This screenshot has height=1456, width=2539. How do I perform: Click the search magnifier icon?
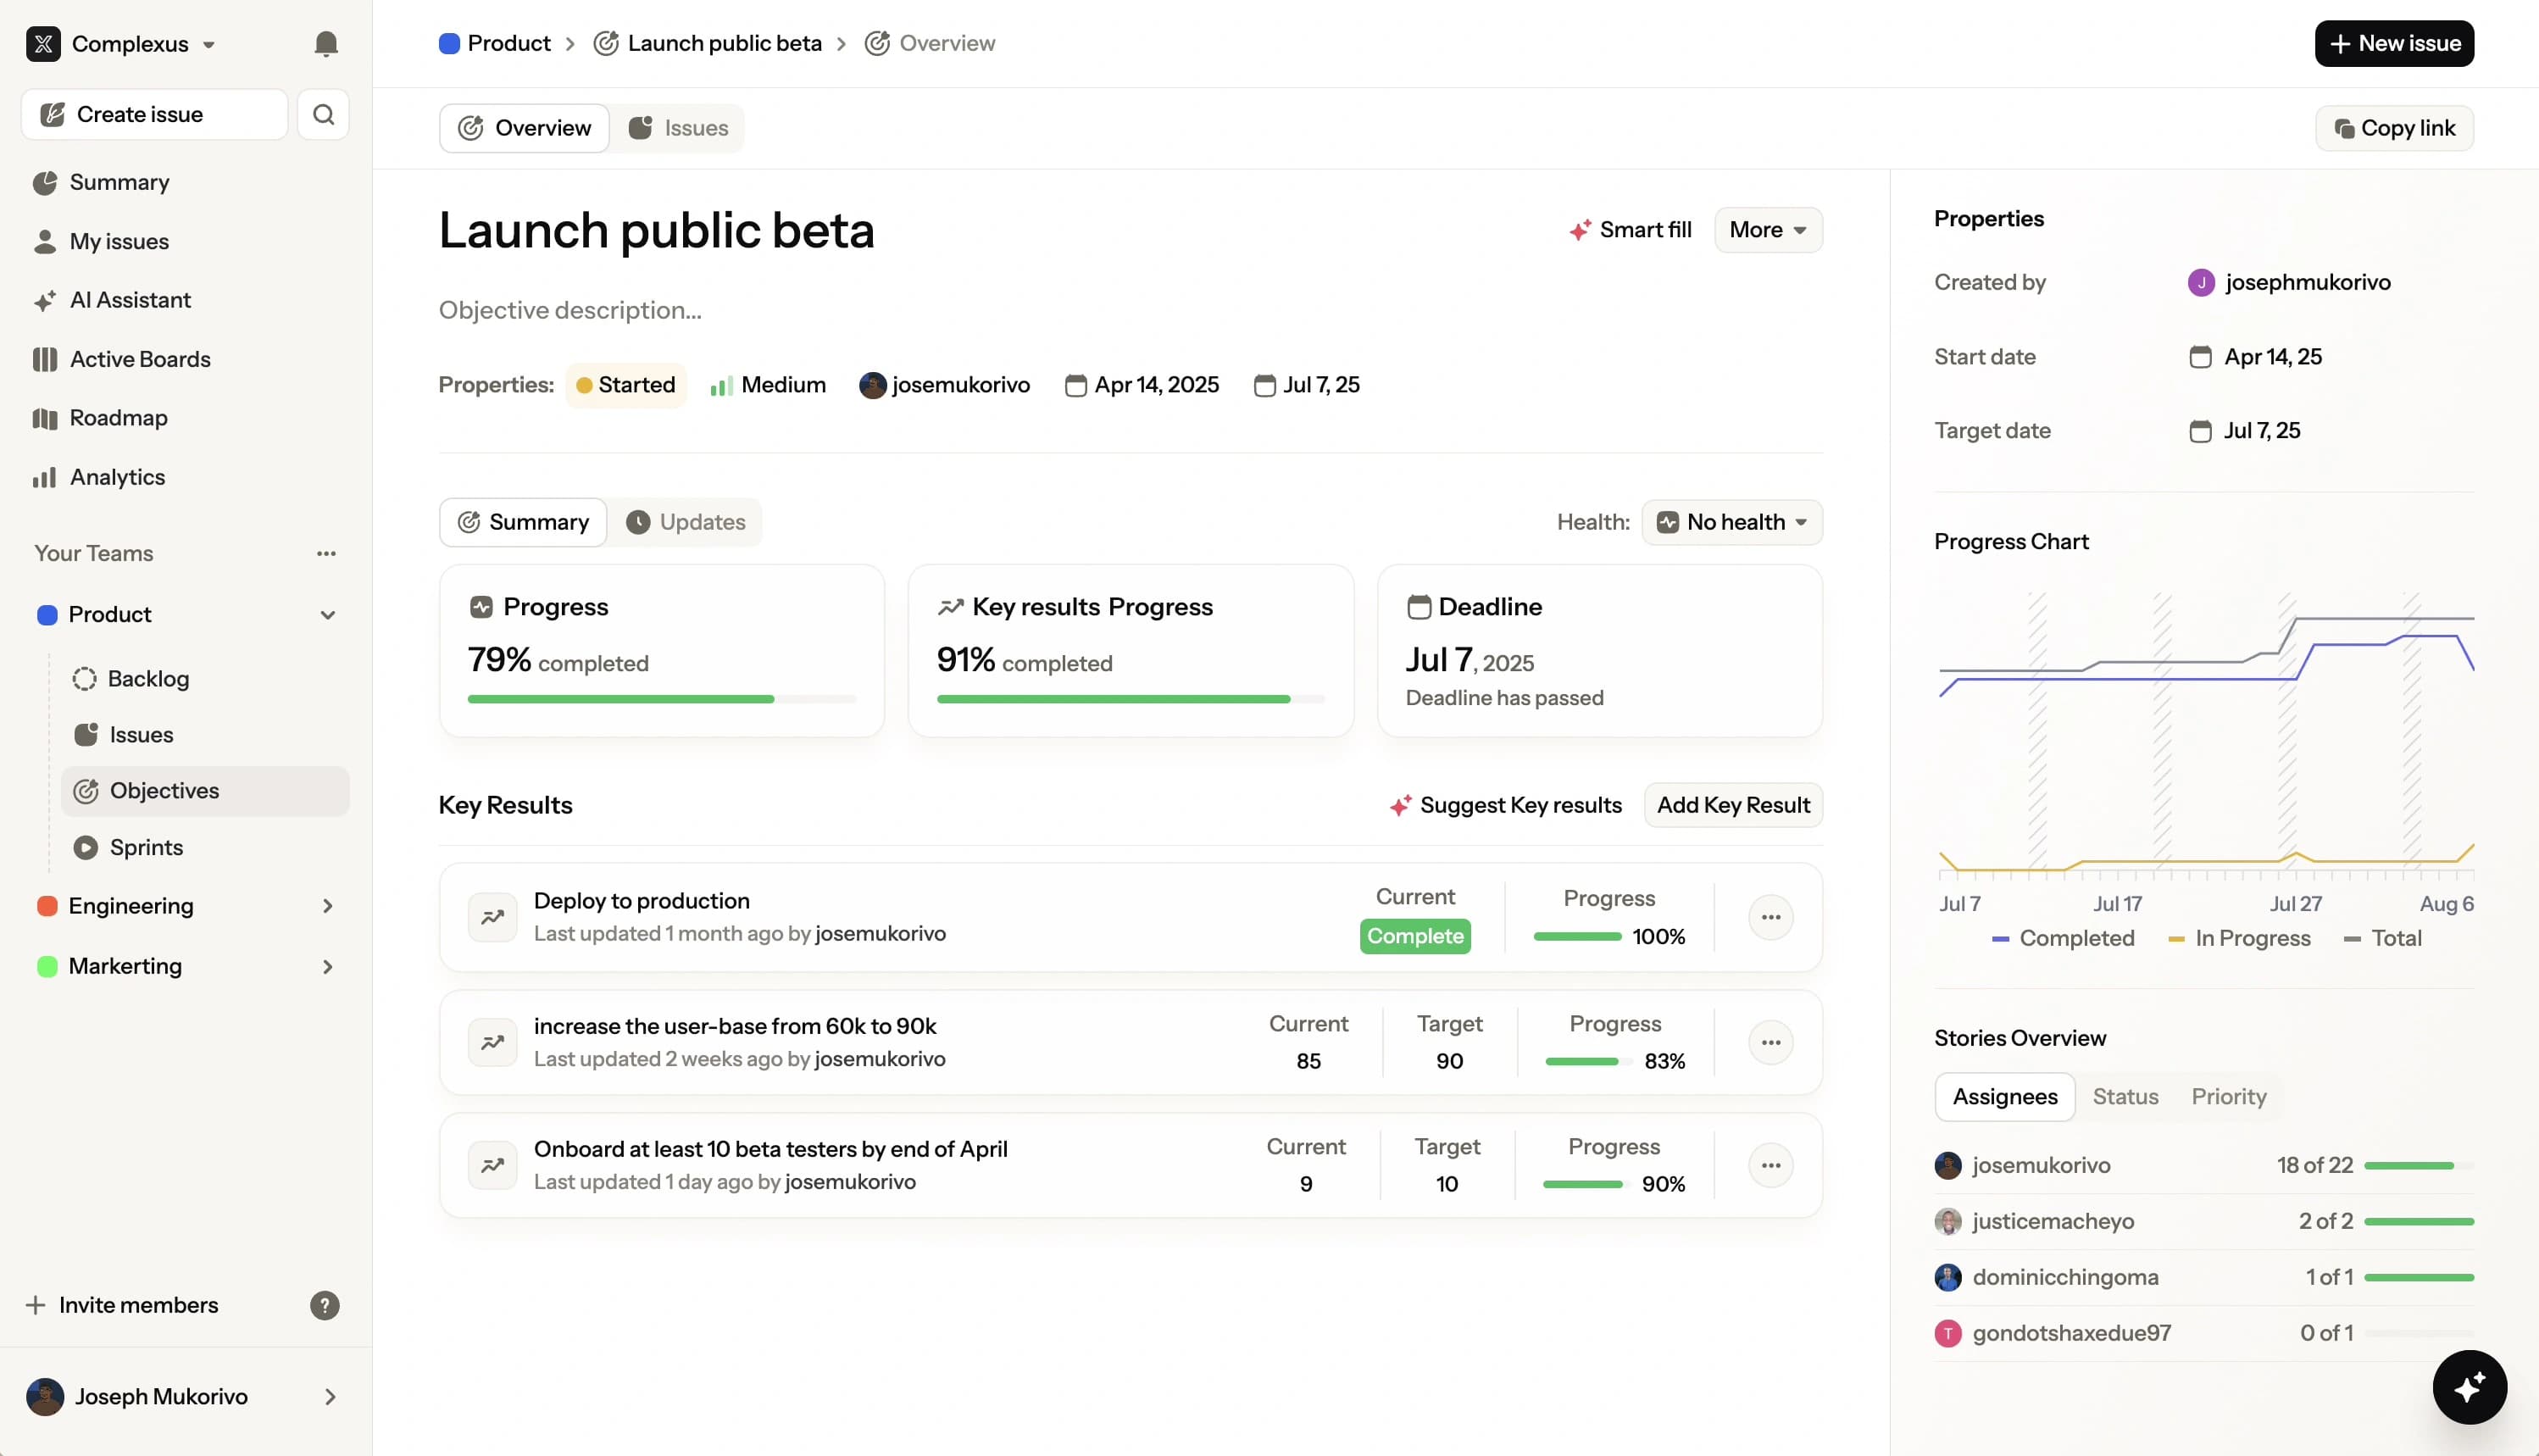click(x=323, y=114)
